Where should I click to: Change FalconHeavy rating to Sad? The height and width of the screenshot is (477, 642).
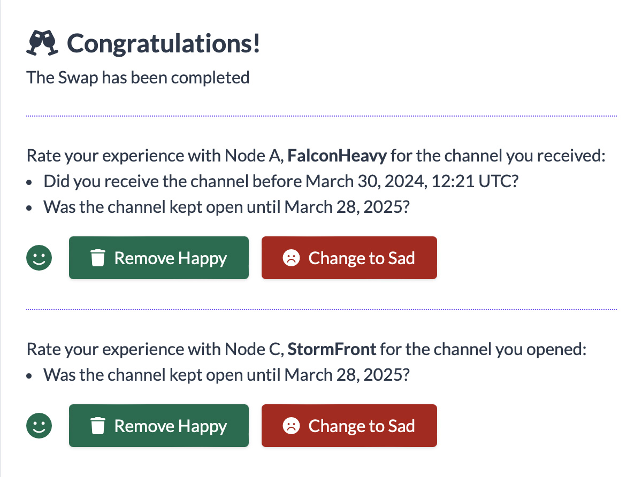coord(349,258)
